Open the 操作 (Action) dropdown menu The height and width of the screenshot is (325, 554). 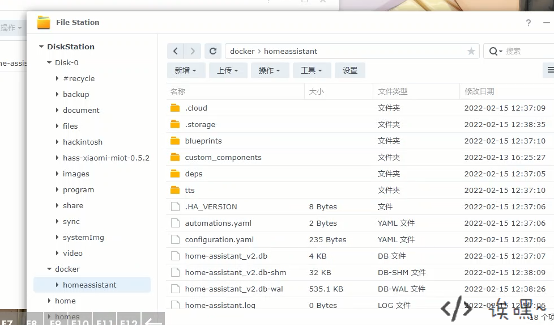[x=270, y=70]
